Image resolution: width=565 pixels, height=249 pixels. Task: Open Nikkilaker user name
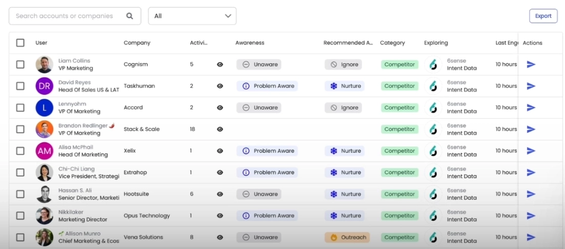(x=71, y=212)
